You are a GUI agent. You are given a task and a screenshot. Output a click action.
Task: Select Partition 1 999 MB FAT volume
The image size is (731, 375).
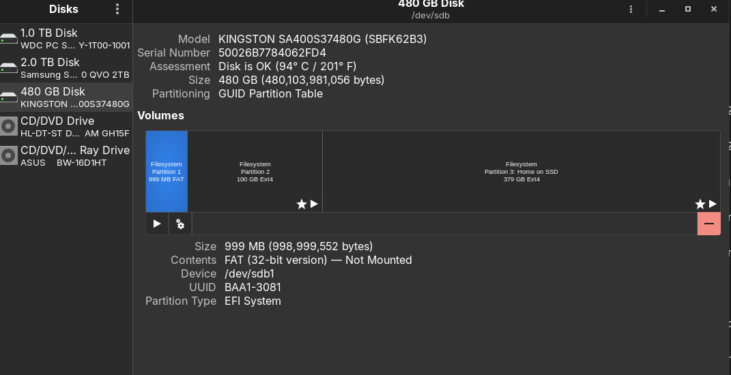(x=167, y=171)
